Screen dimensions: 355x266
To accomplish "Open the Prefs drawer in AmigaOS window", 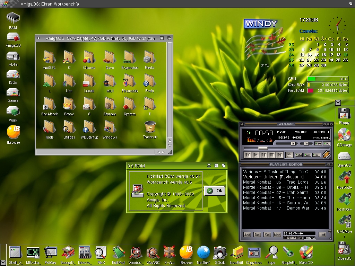I will [x=149, y=84].
